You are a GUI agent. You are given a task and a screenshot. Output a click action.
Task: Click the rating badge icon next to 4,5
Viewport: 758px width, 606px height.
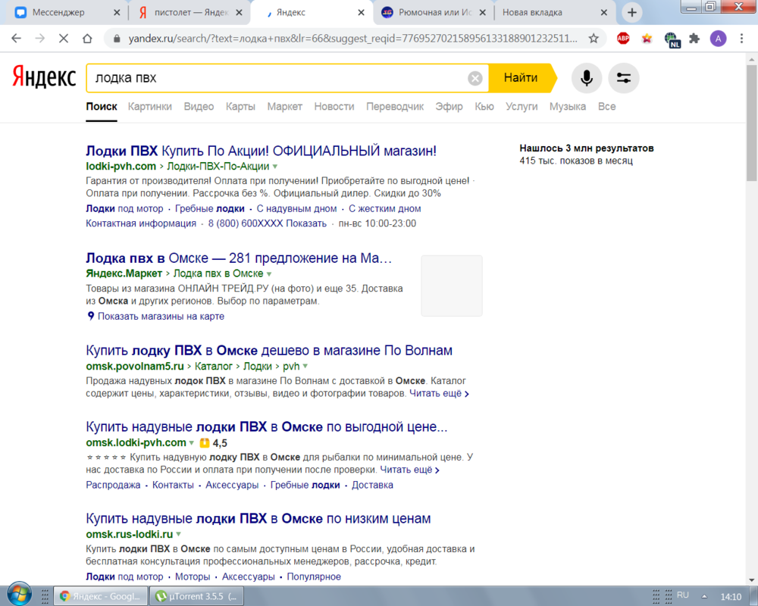205,442
